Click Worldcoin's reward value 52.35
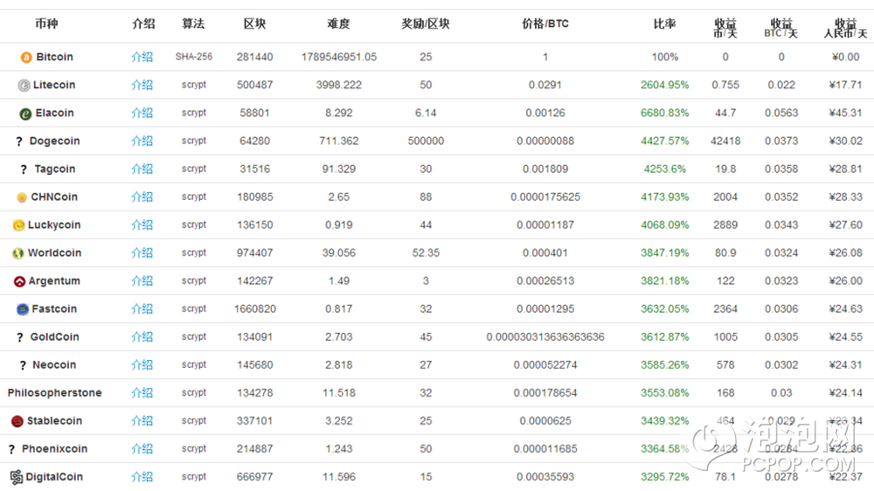 tap(426, 253)
